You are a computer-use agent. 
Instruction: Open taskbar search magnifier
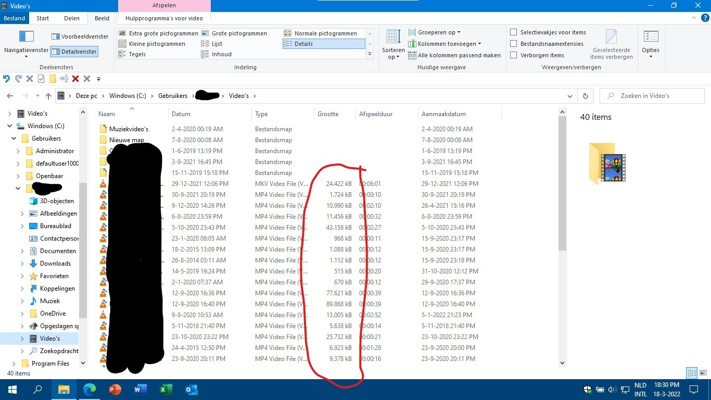click(x=38, y=389)
